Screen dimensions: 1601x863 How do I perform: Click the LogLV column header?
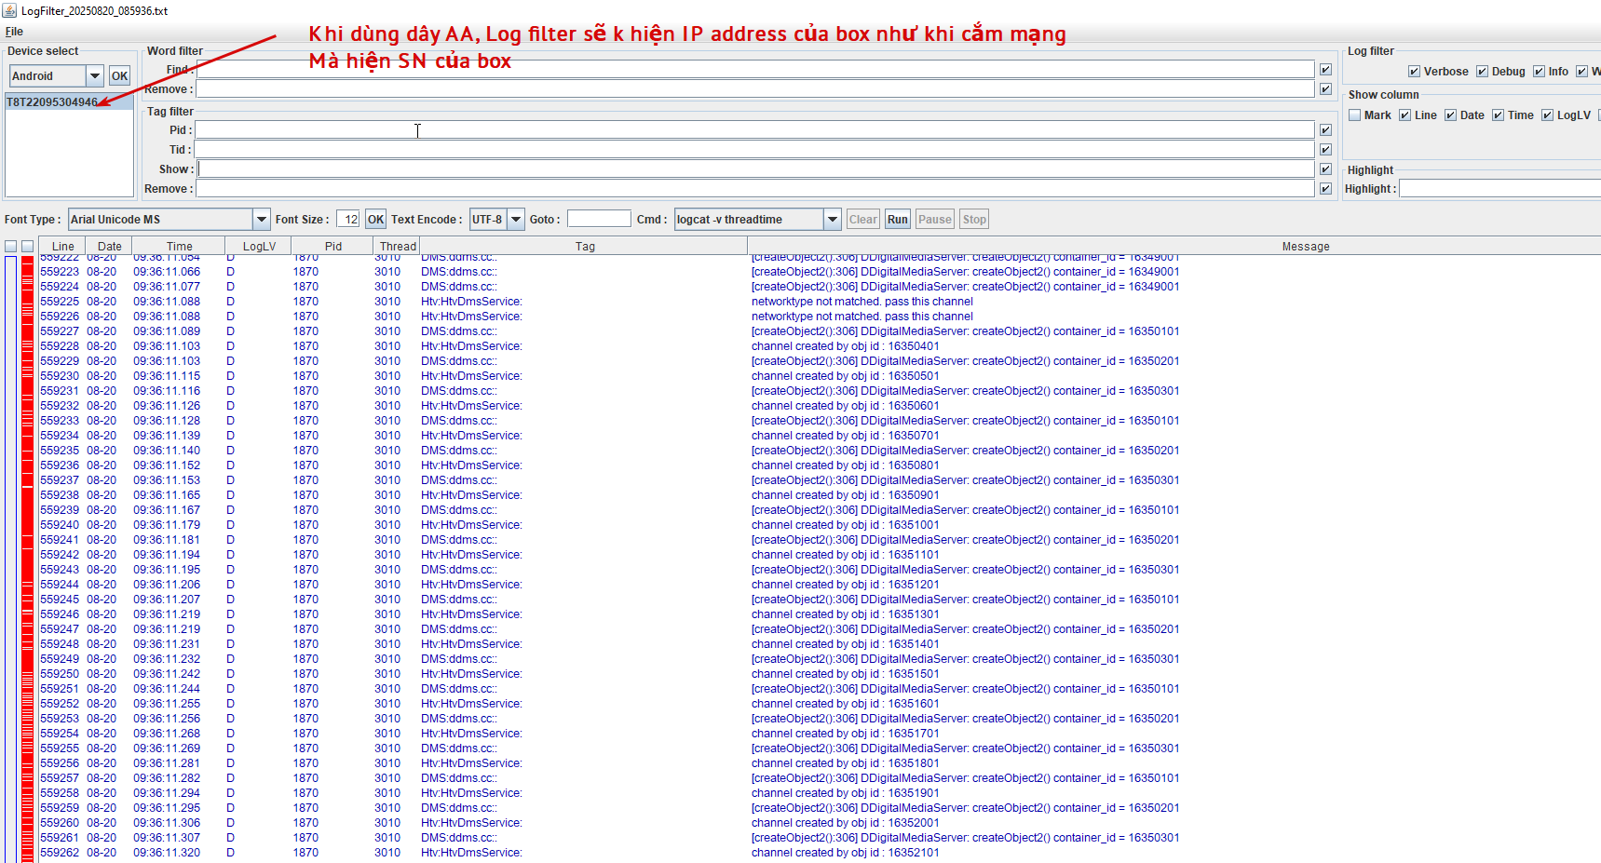coord(259,247)
